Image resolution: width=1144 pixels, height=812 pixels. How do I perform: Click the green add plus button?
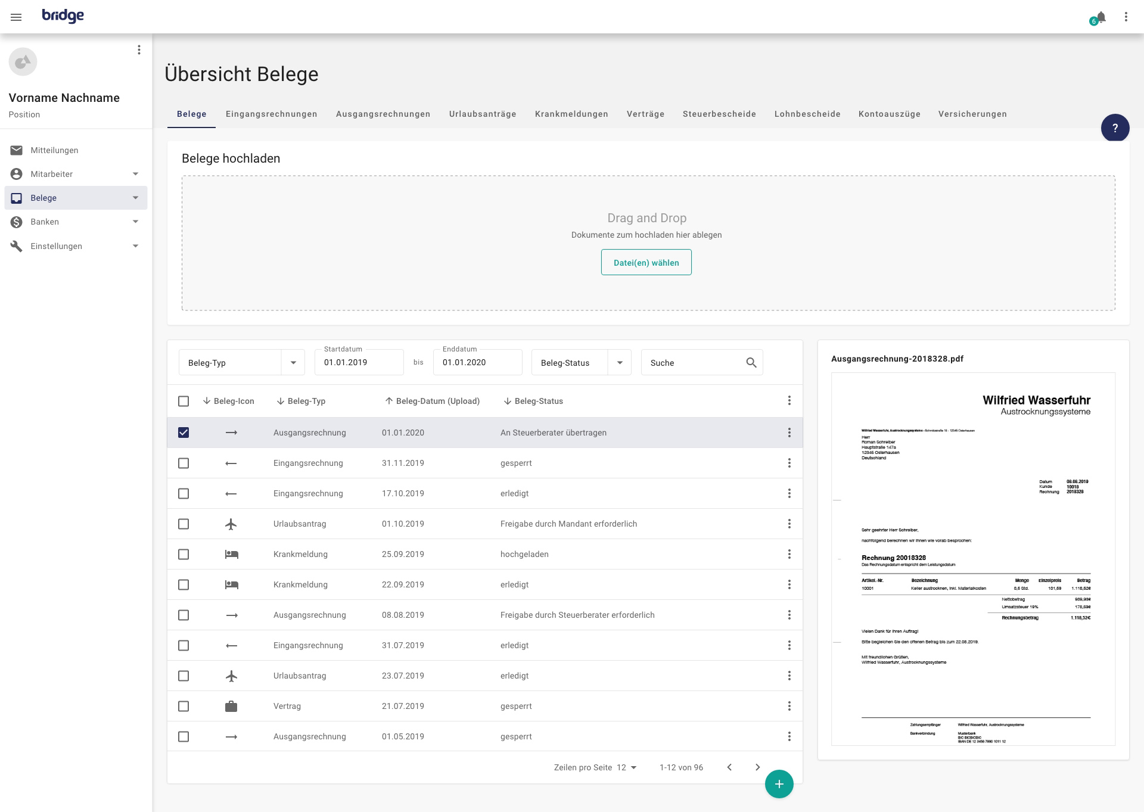click(x=779, y=784)
